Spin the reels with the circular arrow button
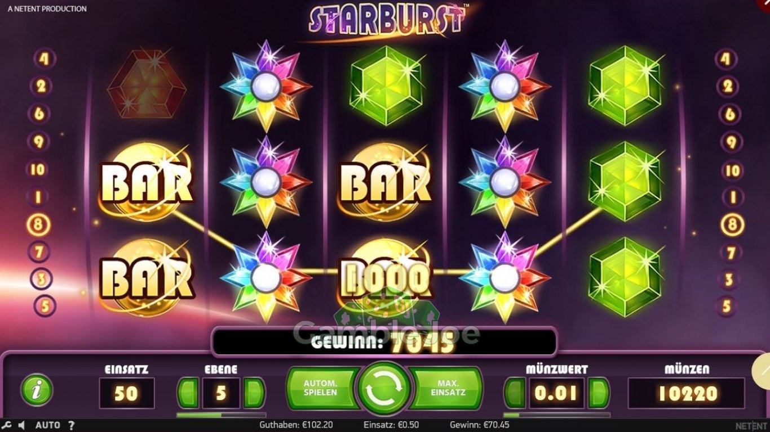770x432 pixels. tap(385, 389)
